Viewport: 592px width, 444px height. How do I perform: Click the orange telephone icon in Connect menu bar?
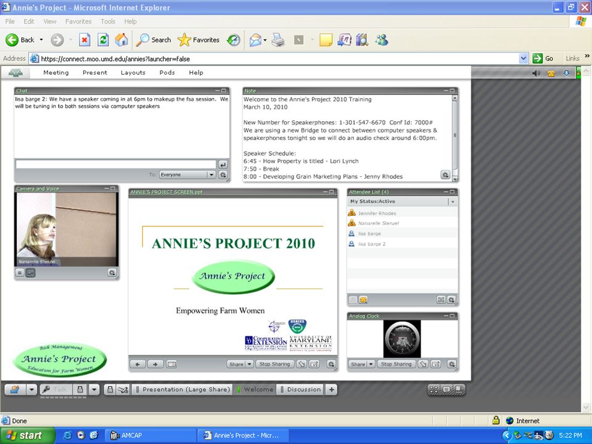[x=551, y=73]
